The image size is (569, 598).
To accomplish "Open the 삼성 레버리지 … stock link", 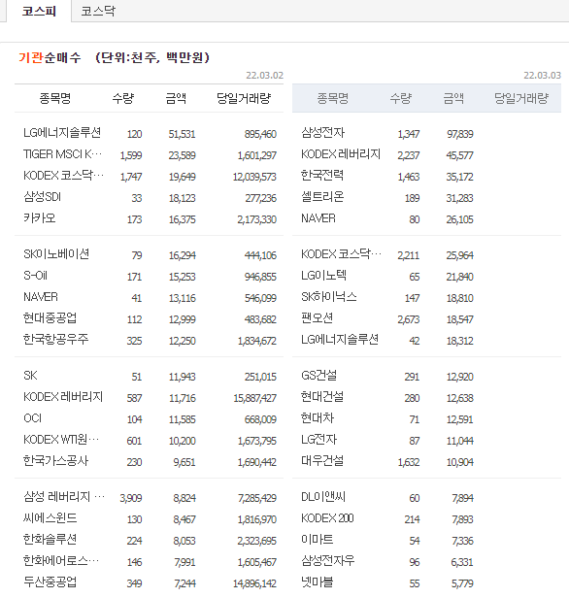I will (64, 497).
